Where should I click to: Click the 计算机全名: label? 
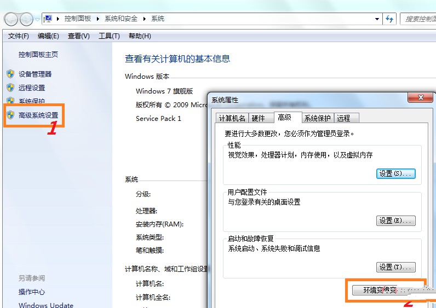[153, 298]
